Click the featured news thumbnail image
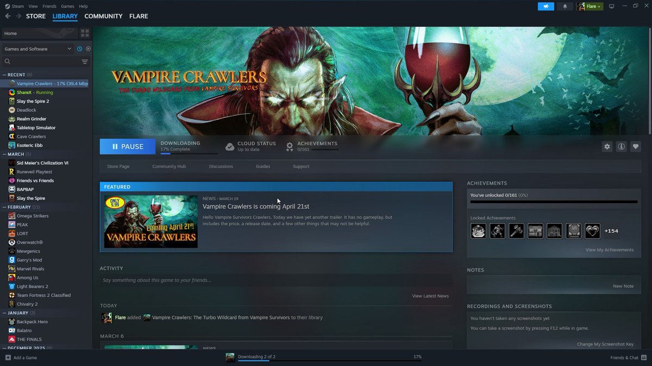652x366 pixels. point(151,222)
